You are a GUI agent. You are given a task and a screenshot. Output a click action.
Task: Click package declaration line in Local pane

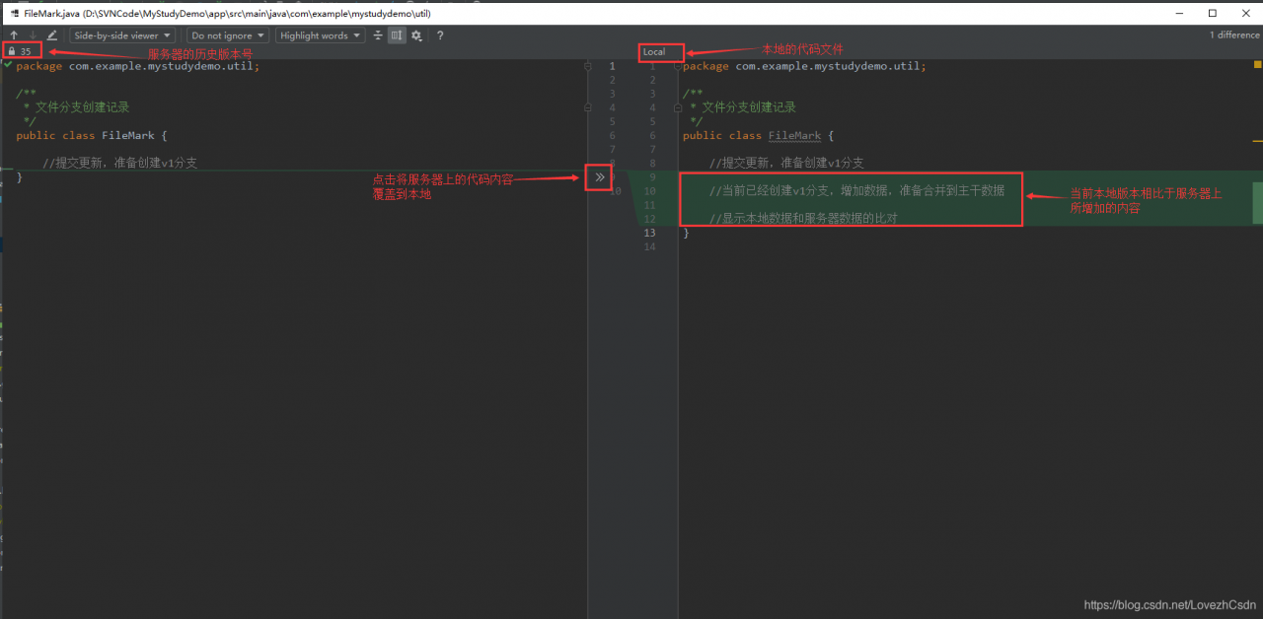point(804,66)
